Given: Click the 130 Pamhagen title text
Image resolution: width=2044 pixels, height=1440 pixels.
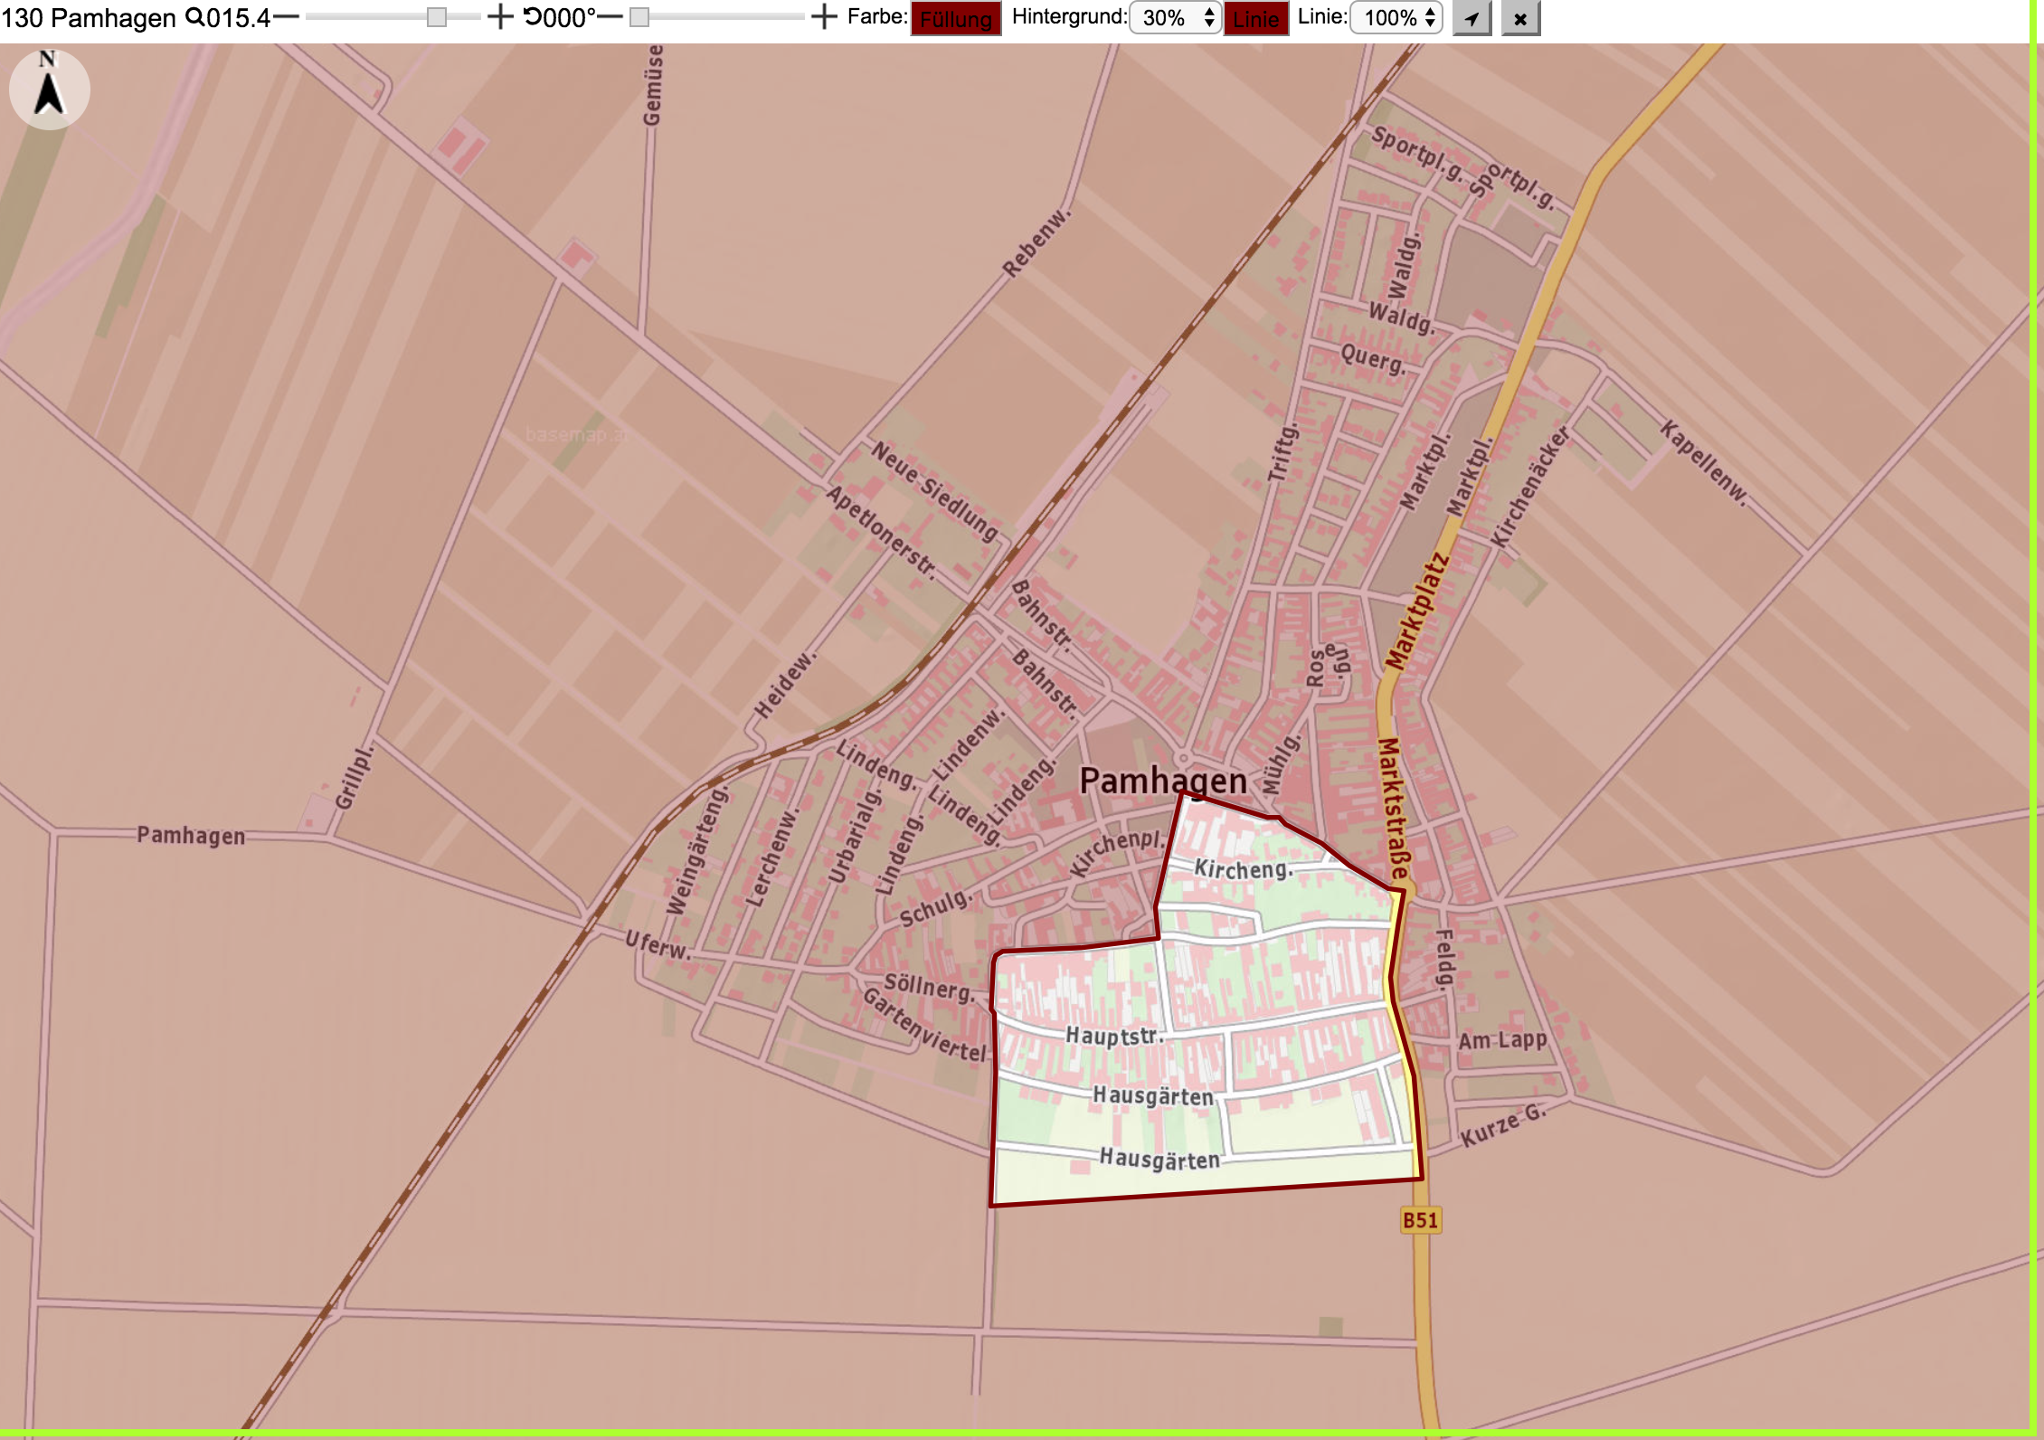Looking at the screenshot, I should pos(89,17).
